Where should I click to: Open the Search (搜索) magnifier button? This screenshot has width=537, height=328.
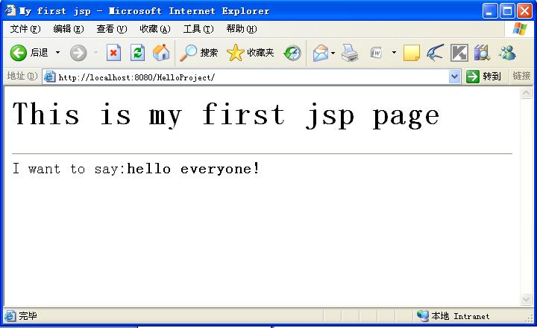(199, 53)
